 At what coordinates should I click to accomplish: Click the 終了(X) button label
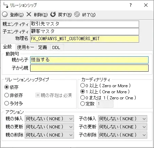[x=89, y=15]
